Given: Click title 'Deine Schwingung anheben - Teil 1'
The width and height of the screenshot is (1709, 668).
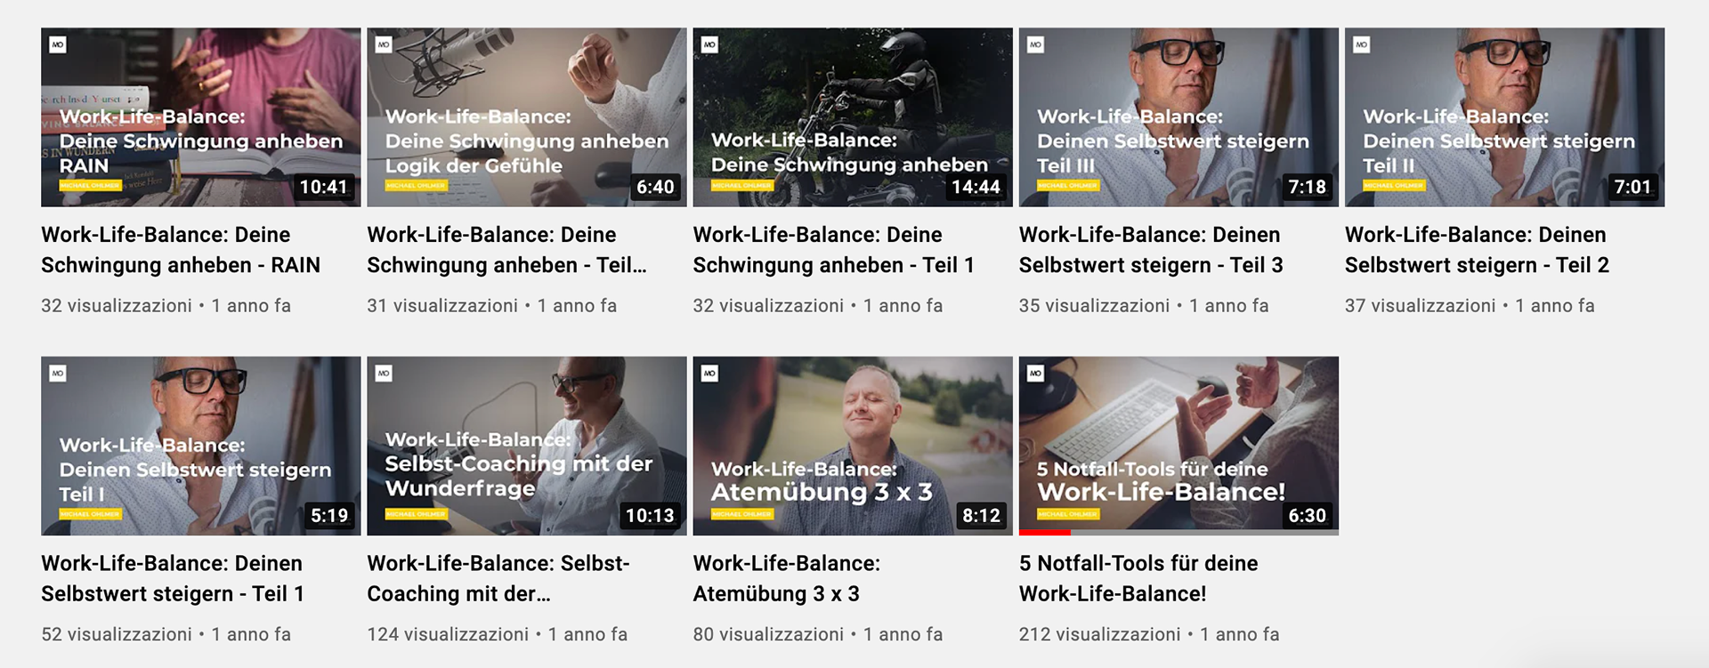Looking at the screenshot, I should tap(834, 250).
